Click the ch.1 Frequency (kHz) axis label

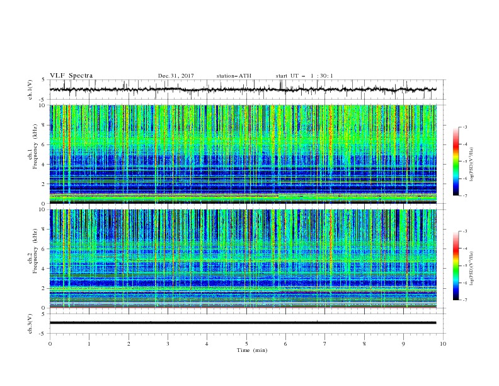(x=33, y=147)
